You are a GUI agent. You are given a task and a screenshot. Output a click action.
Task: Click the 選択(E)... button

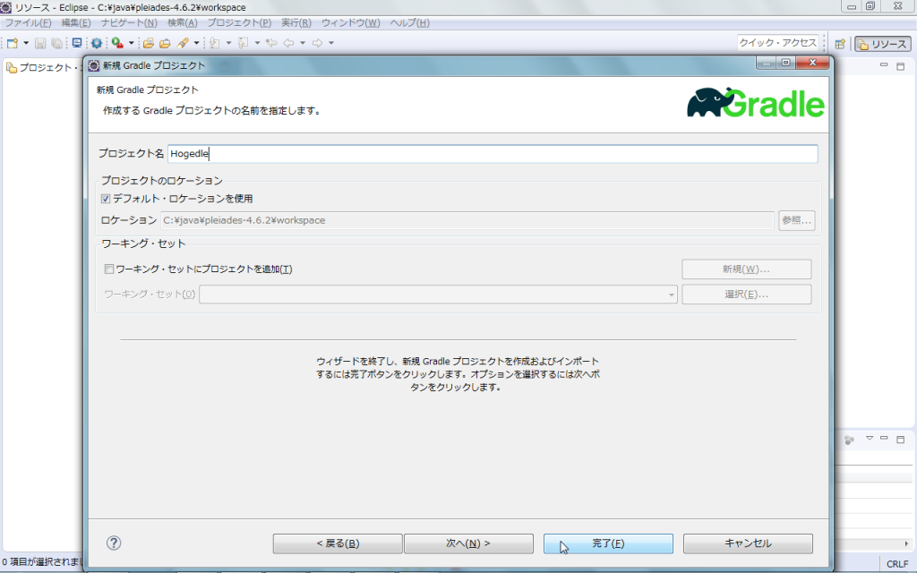(746, 294)
